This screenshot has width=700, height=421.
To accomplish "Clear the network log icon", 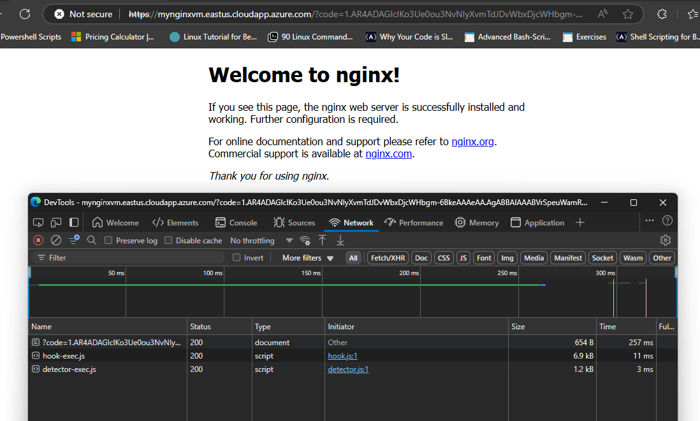I will coord(56,240).
